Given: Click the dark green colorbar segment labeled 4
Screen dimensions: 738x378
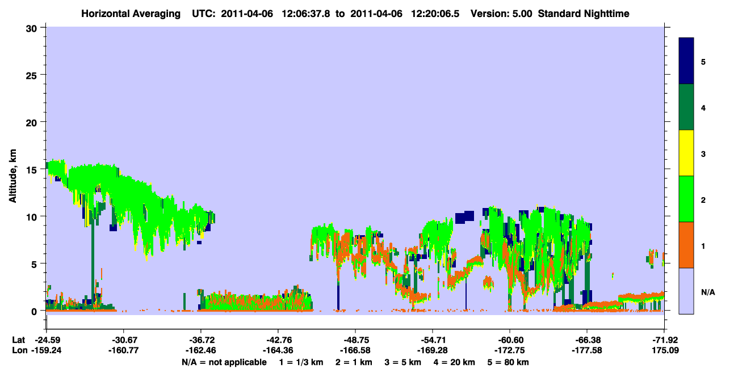Looking at the screenshot, I should coord(686,107).
